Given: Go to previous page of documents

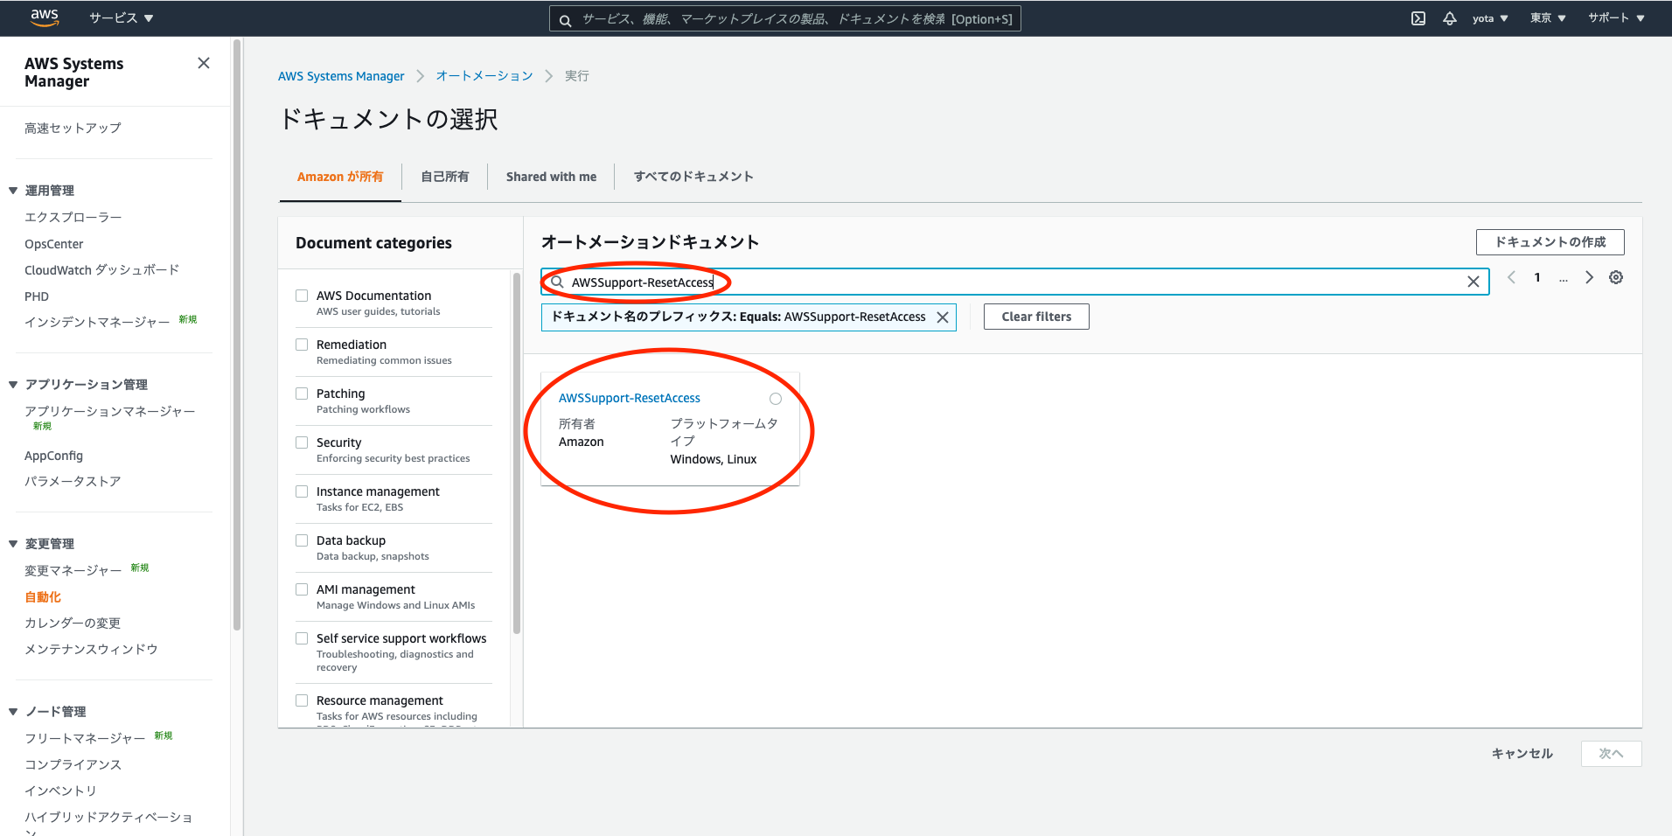Looking at the screenshot, I should pyautogui.click(x=1511, y=277).
